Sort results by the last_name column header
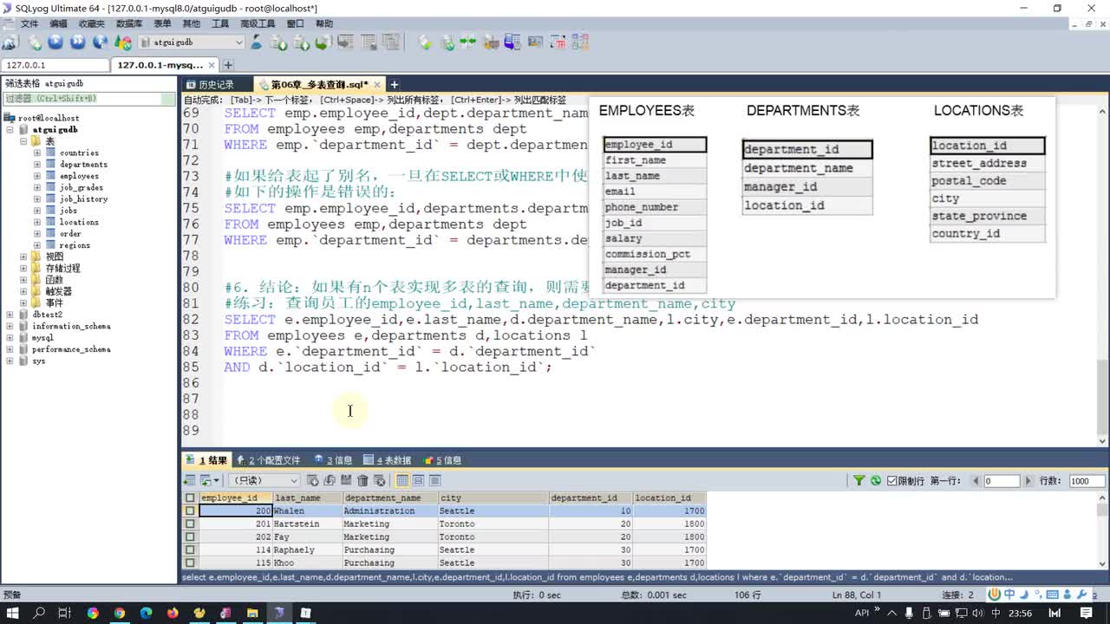Screen dimensions: 1110x624 coord(308,498)
